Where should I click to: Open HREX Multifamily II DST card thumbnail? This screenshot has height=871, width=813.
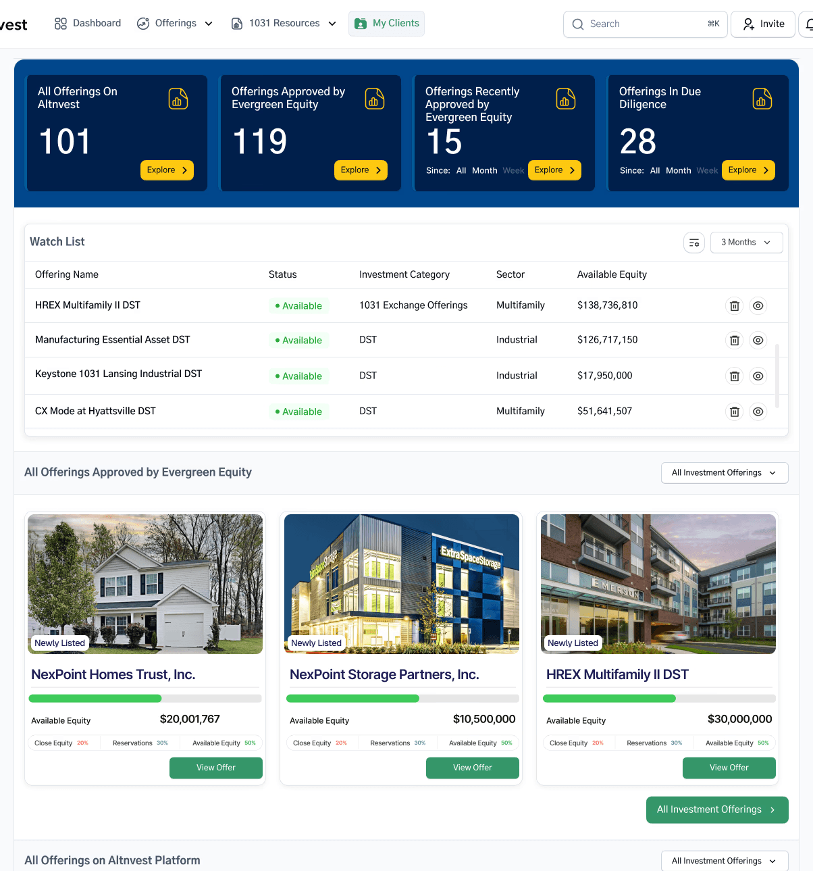click(x=658, y=584)
